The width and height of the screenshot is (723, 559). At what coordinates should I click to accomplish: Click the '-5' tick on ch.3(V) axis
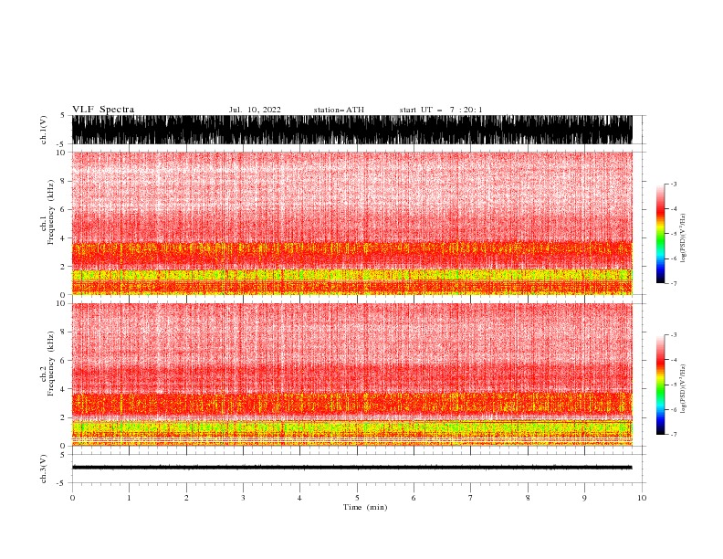62,483
